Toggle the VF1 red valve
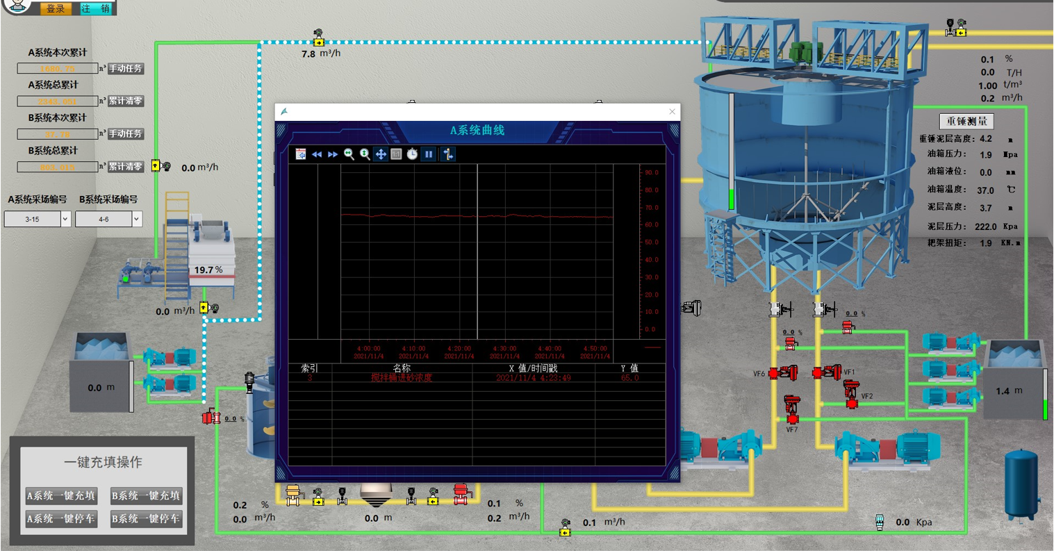This screenshot has width=1054, height=551. pyautogui.click(x=827, y=373)
